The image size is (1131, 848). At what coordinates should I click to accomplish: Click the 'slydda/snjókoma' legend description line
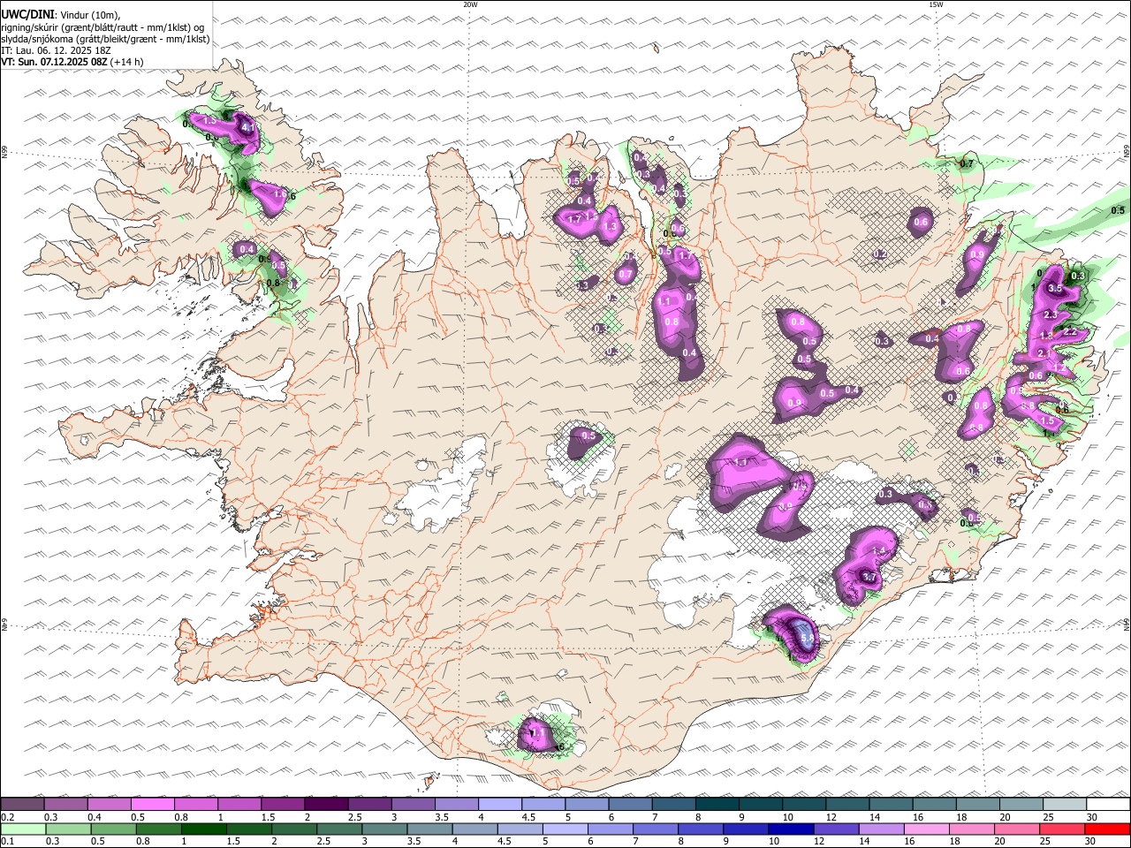coord(105,38)
